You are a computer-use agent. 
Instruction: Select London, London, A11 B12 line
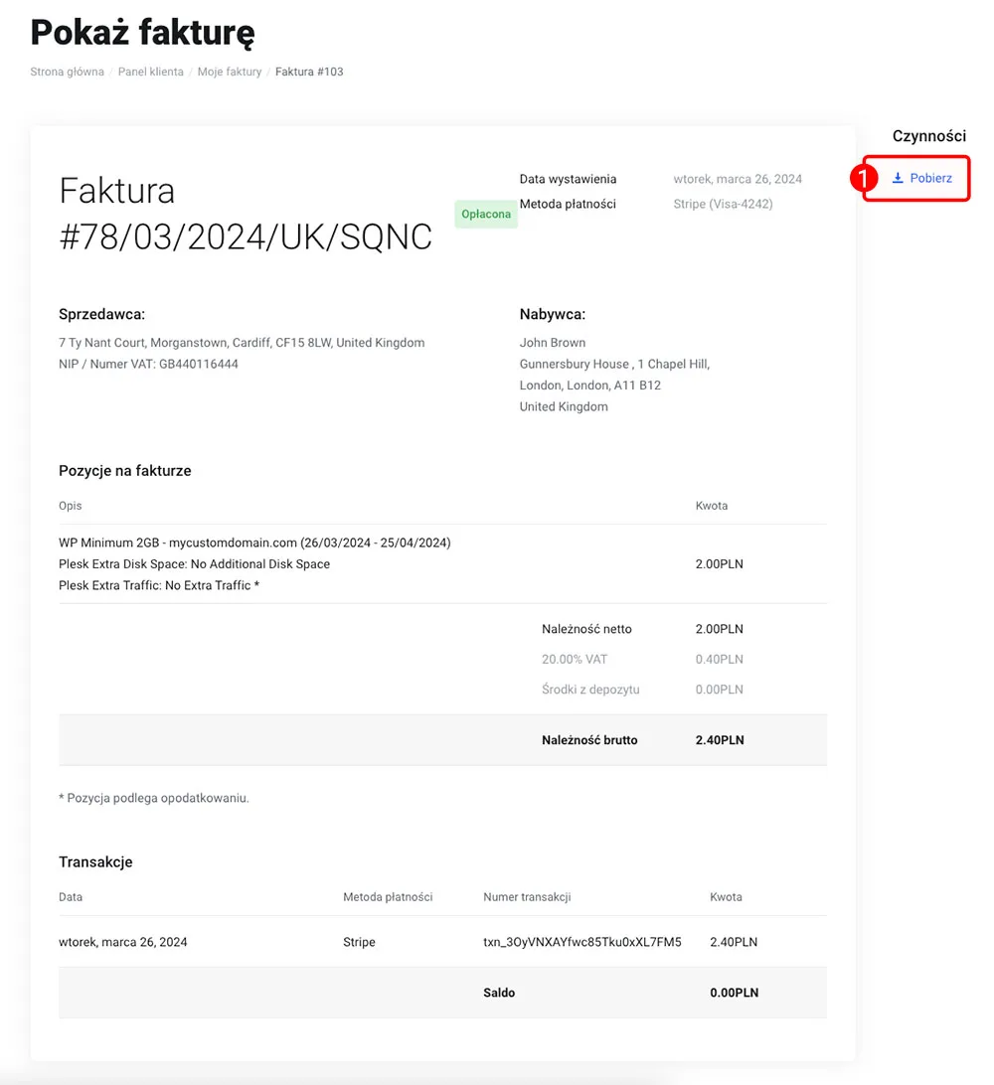590,386
